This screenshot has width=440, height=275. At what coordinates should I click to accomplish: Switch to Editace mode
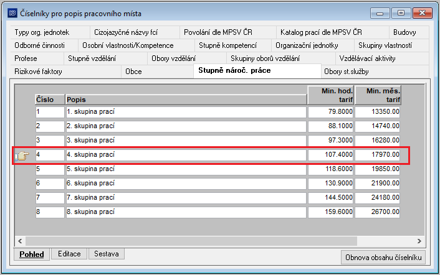click(69, 254)
